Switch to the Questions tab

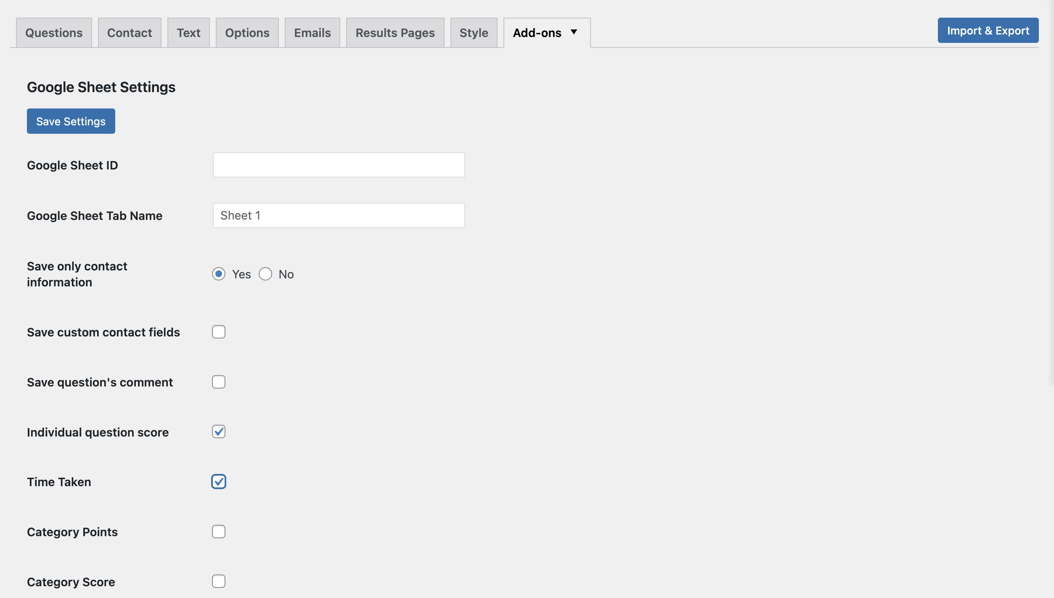click(x=54, y=33)
